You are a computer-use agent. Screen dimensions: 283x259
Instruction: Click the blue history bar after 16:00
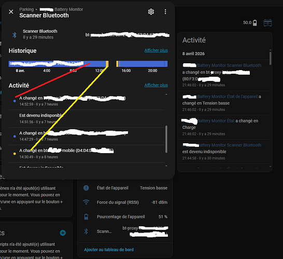[x=143, y=64]
